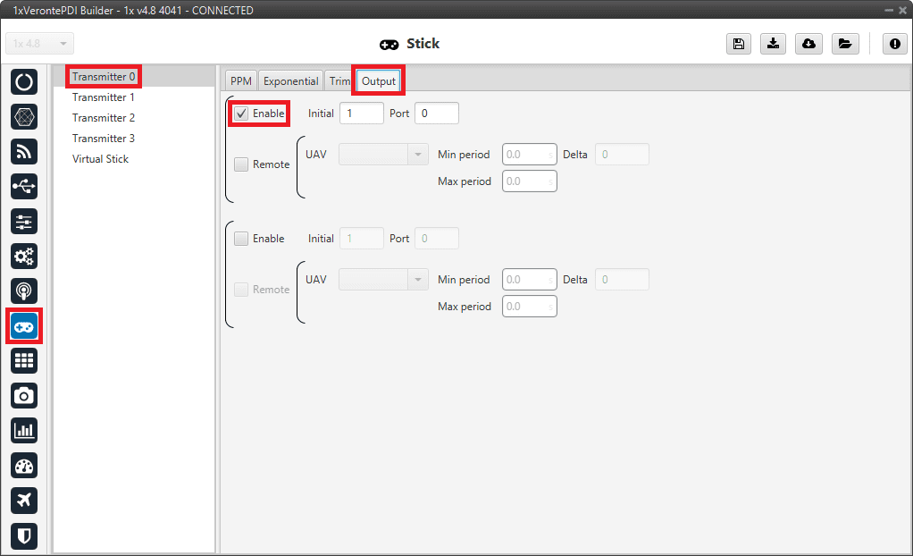This screenshot has height=556, width=913.
Task: Click the save icon in top toolbar
Action: [739, 44]
